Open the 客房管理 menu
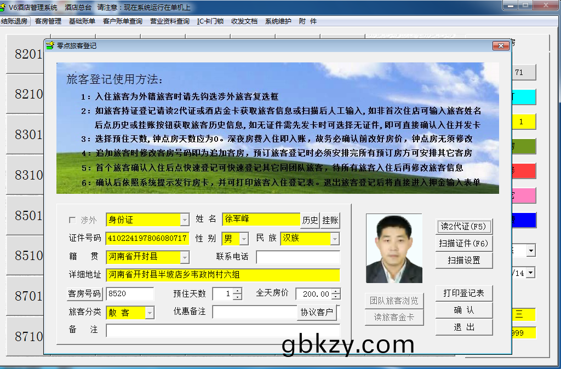561x369 pixels. point(48,21)
